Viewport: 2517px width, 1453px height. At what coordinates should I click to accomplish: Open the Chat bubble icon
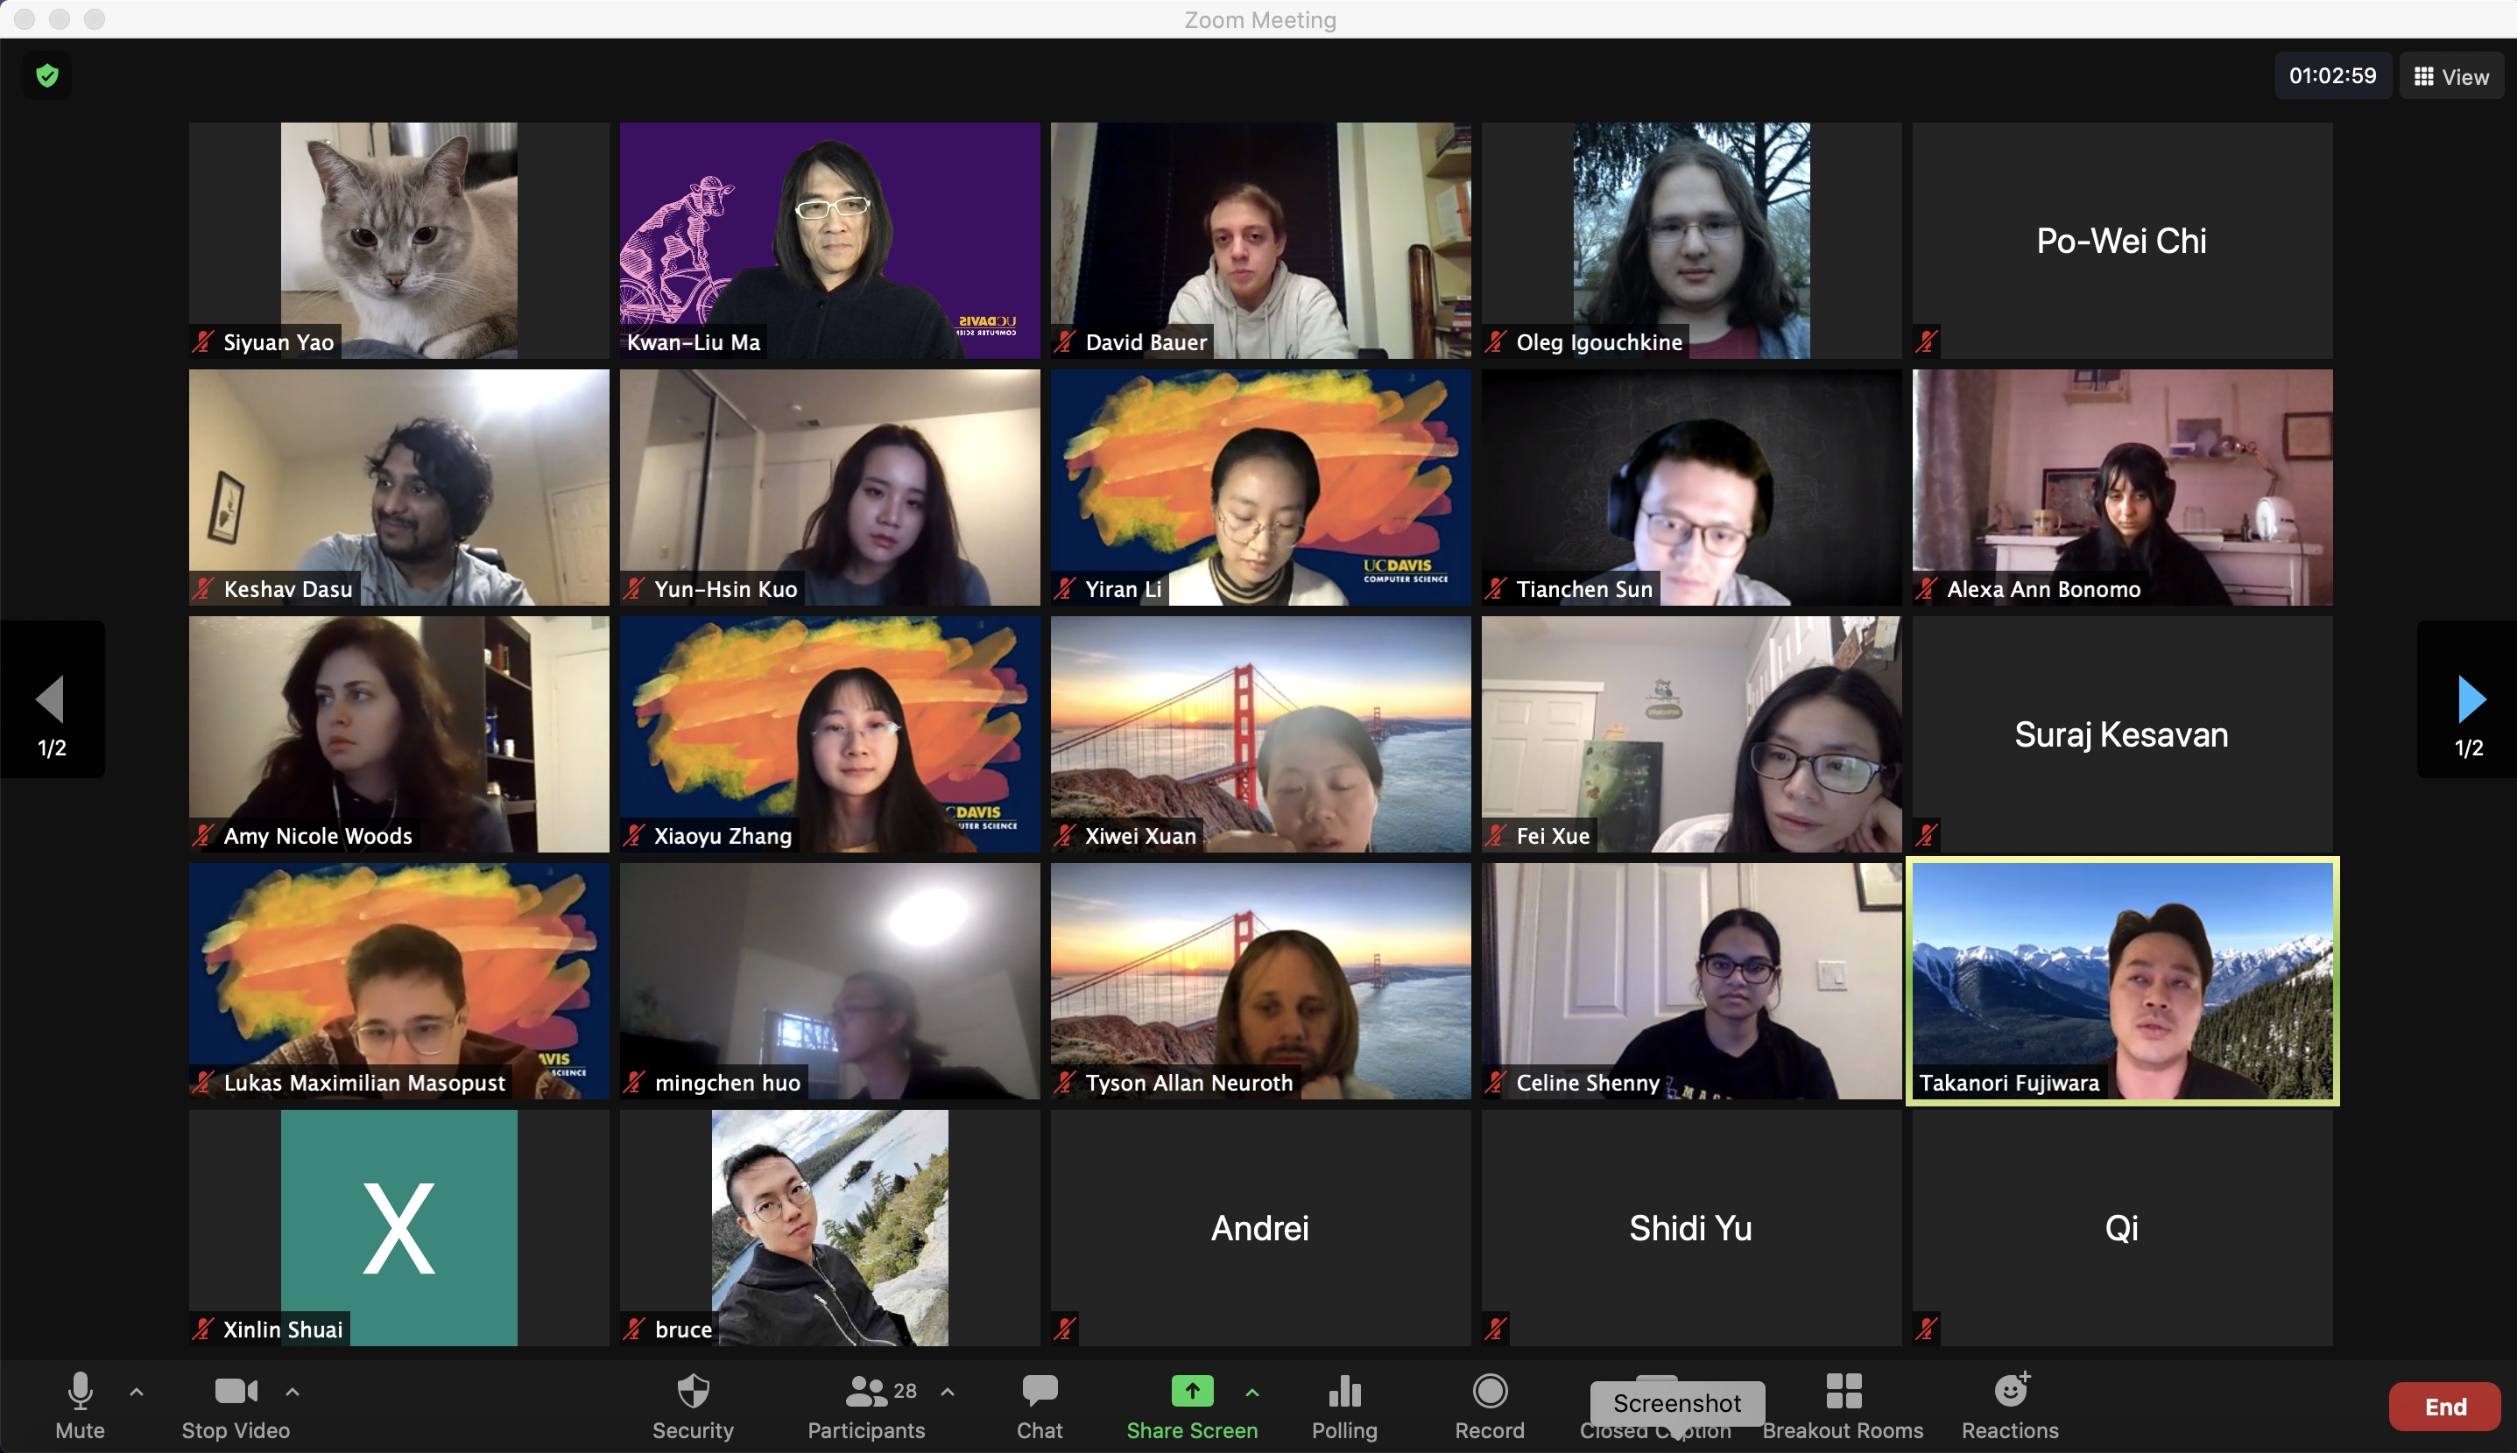pyautogui.click(x=1040, y=1391)
